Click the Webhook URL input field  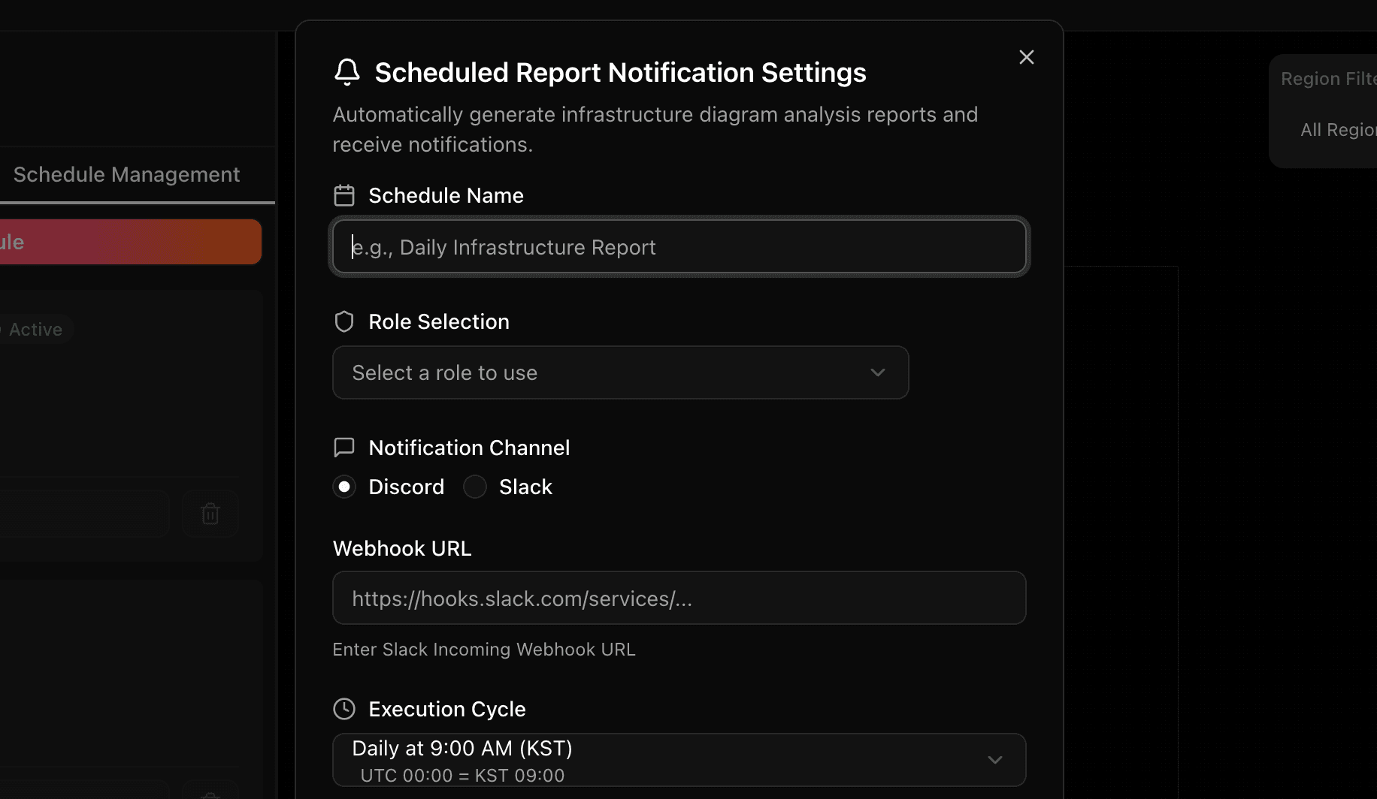coord(679,598)
